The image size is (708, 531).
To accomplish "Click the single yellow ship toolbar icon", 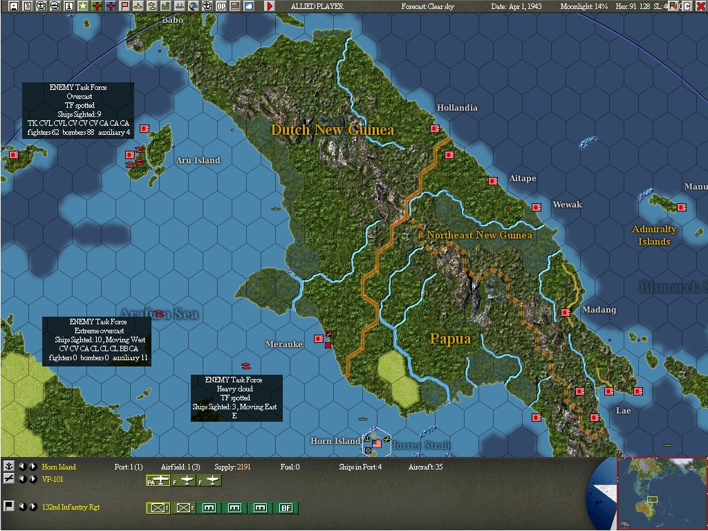I will (138, 6).
